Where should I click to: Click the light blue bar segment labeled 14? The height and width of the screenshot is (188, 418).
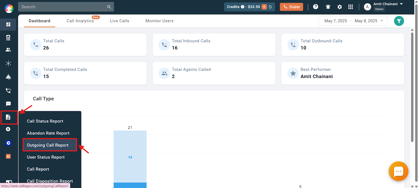[x=130, y=157]
